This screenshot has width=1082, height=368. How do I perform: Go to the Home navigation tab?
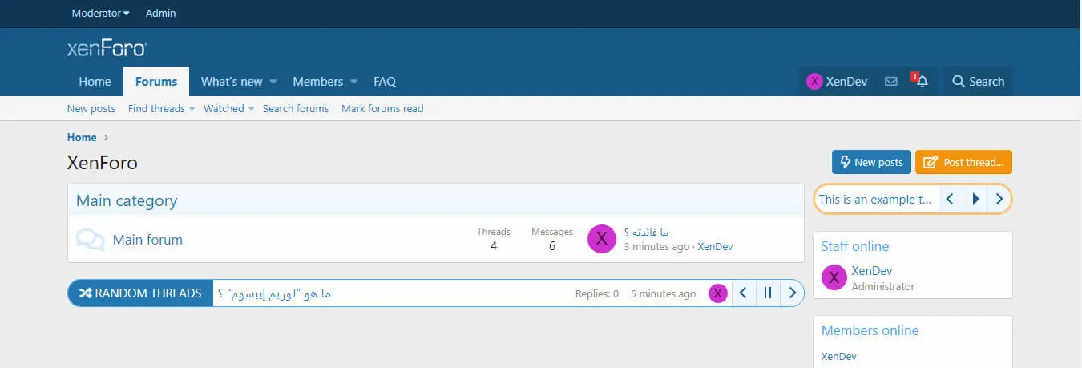click(x=95, y=82)
